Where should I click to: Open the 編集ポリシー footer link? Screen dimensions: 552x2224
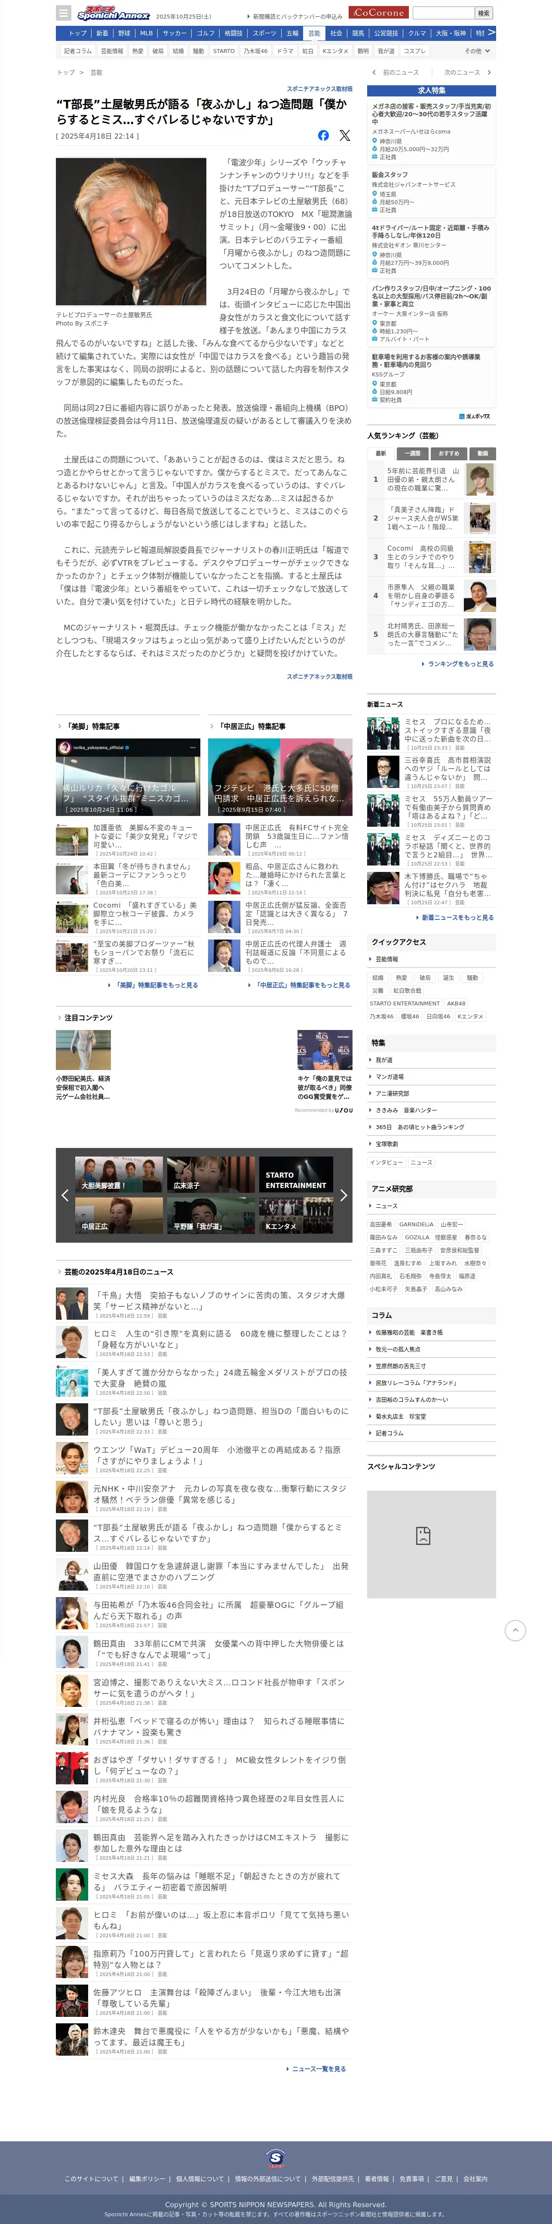click(147, 2179)
